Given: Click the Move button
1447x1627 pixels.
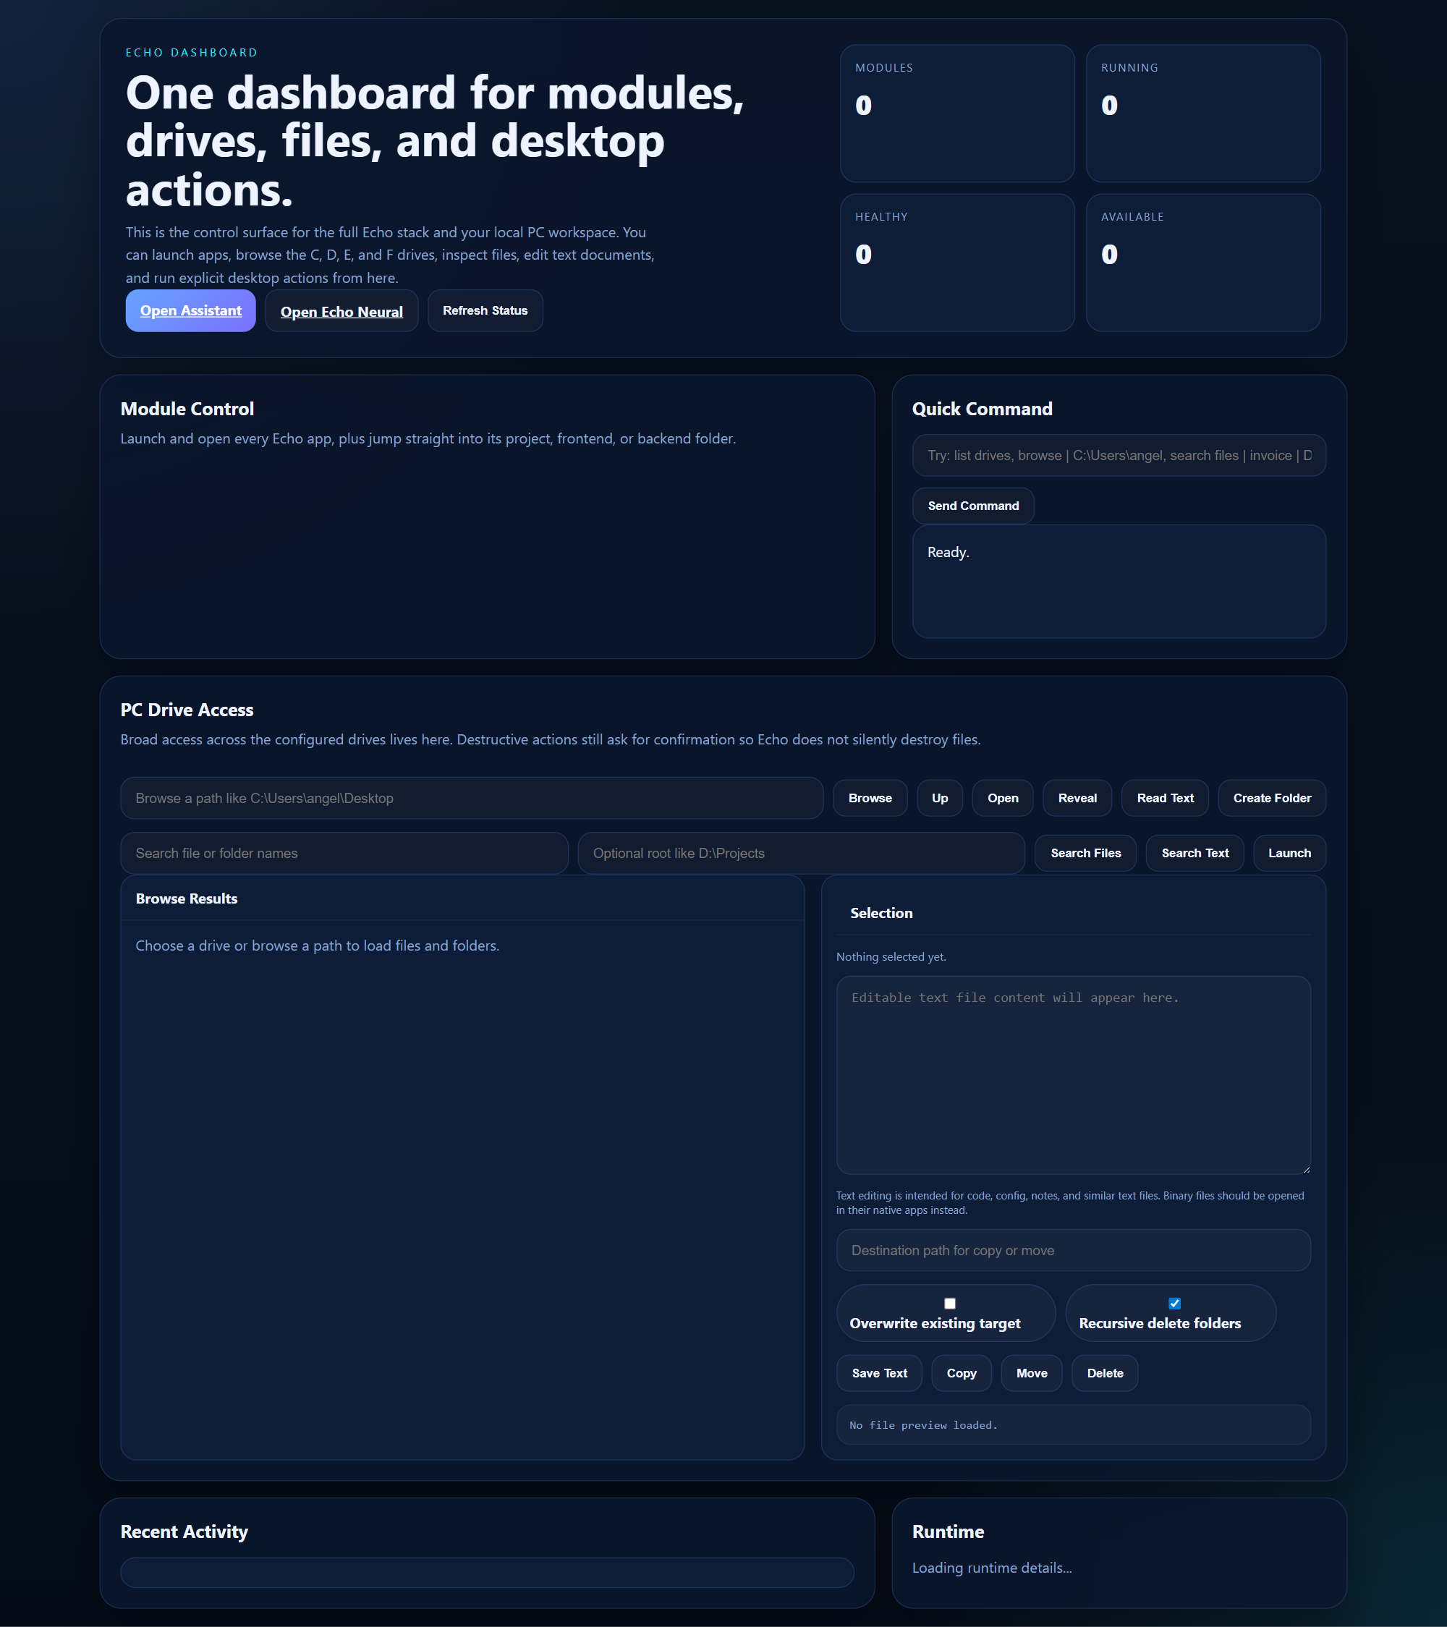Looking at the screenshot, I should 1031,1372.
